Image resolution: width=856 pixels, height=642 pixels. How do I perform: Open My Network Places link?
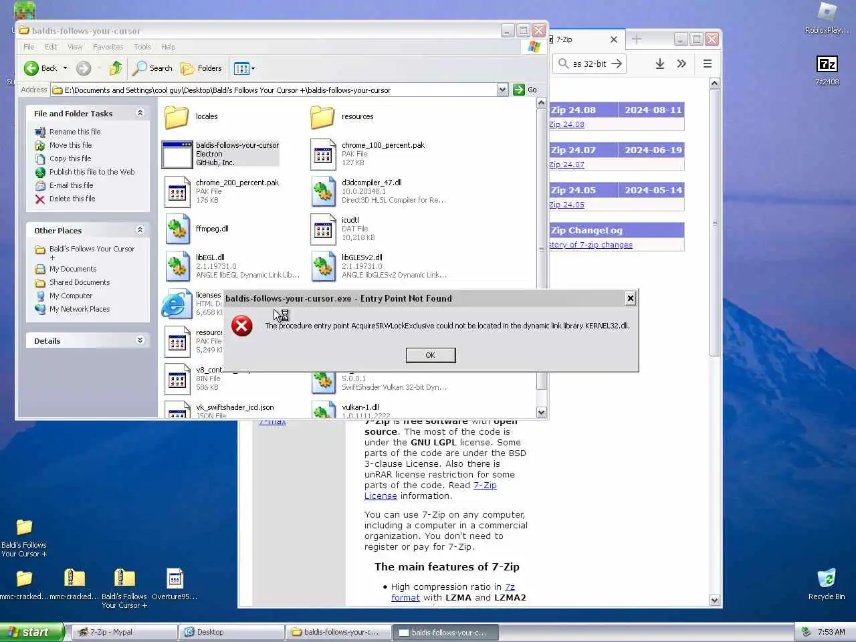click(x=80, y=309)
